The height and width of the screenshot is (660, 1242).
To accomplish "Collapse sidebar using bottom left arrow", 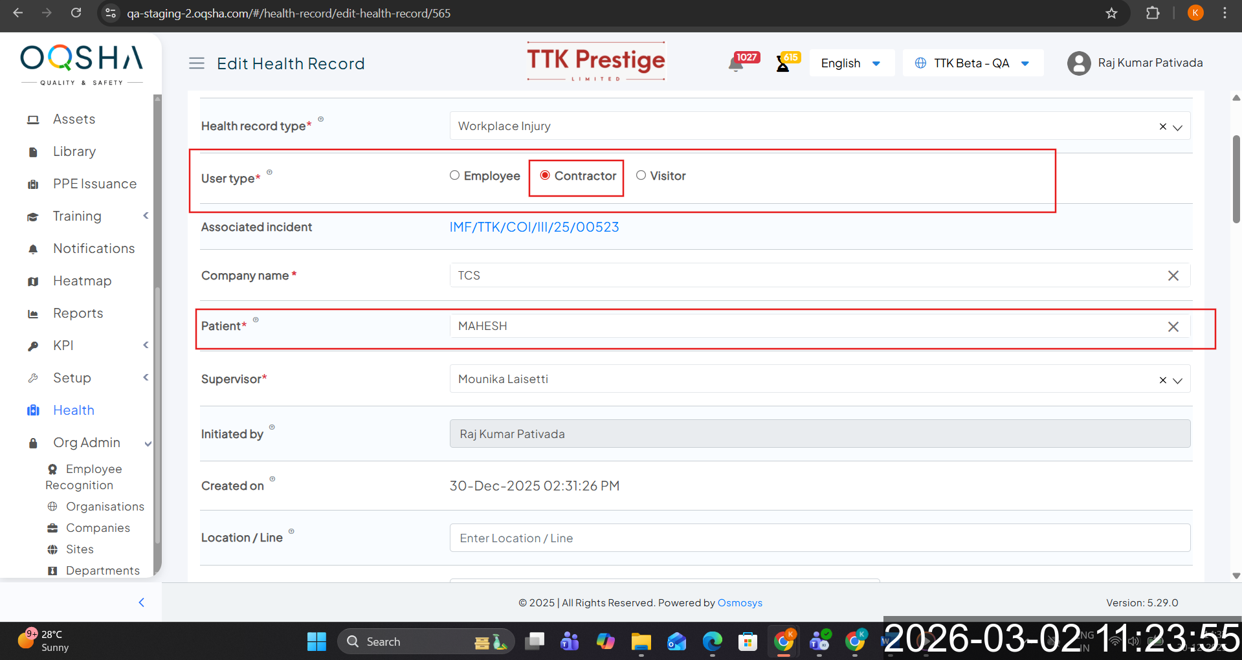I will click(141, 602).
